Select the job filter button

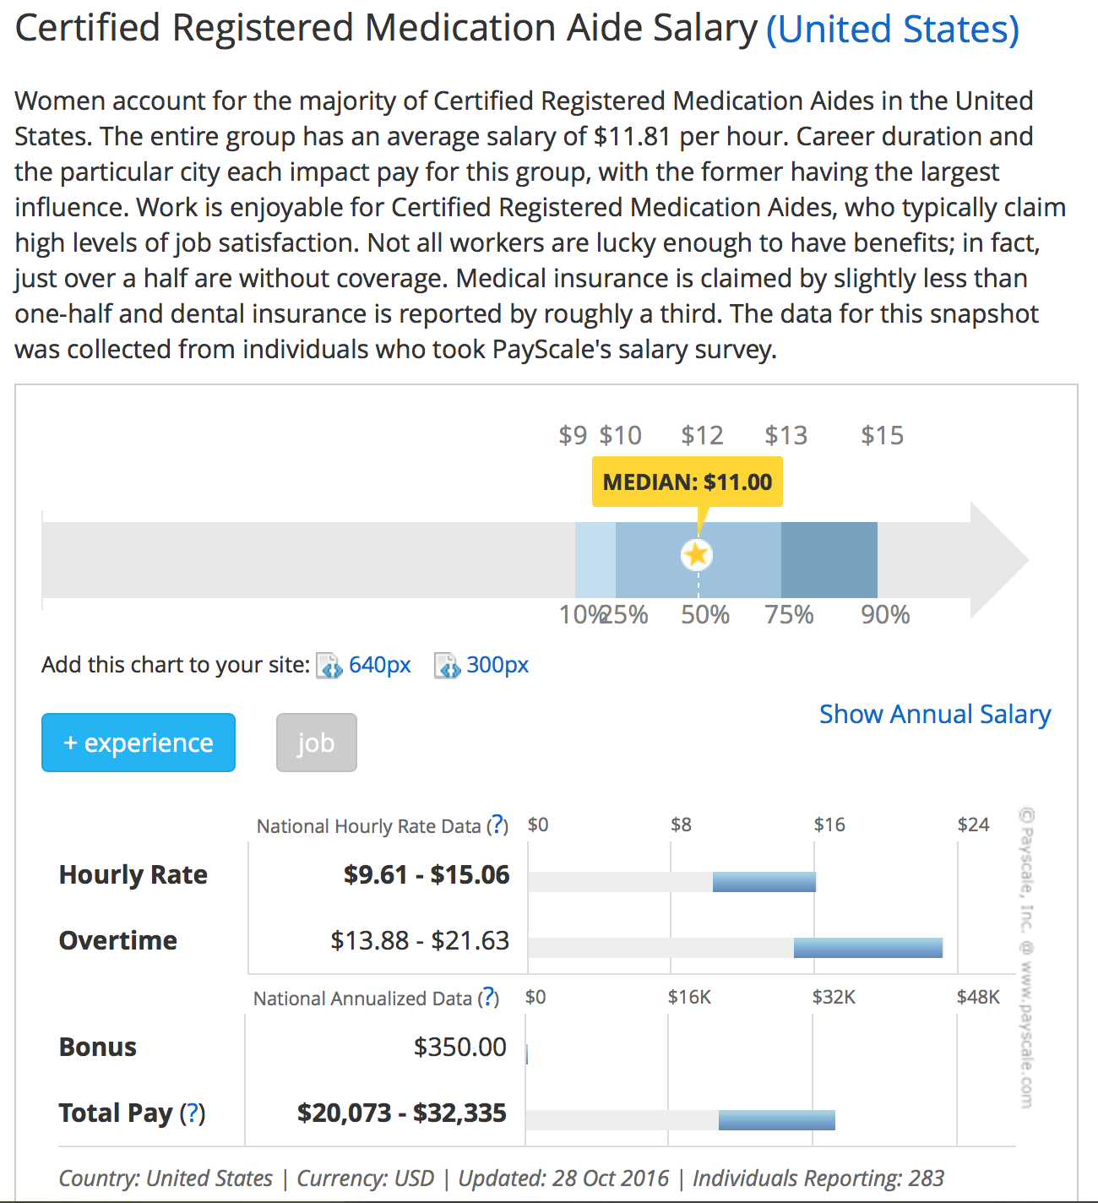316,743
